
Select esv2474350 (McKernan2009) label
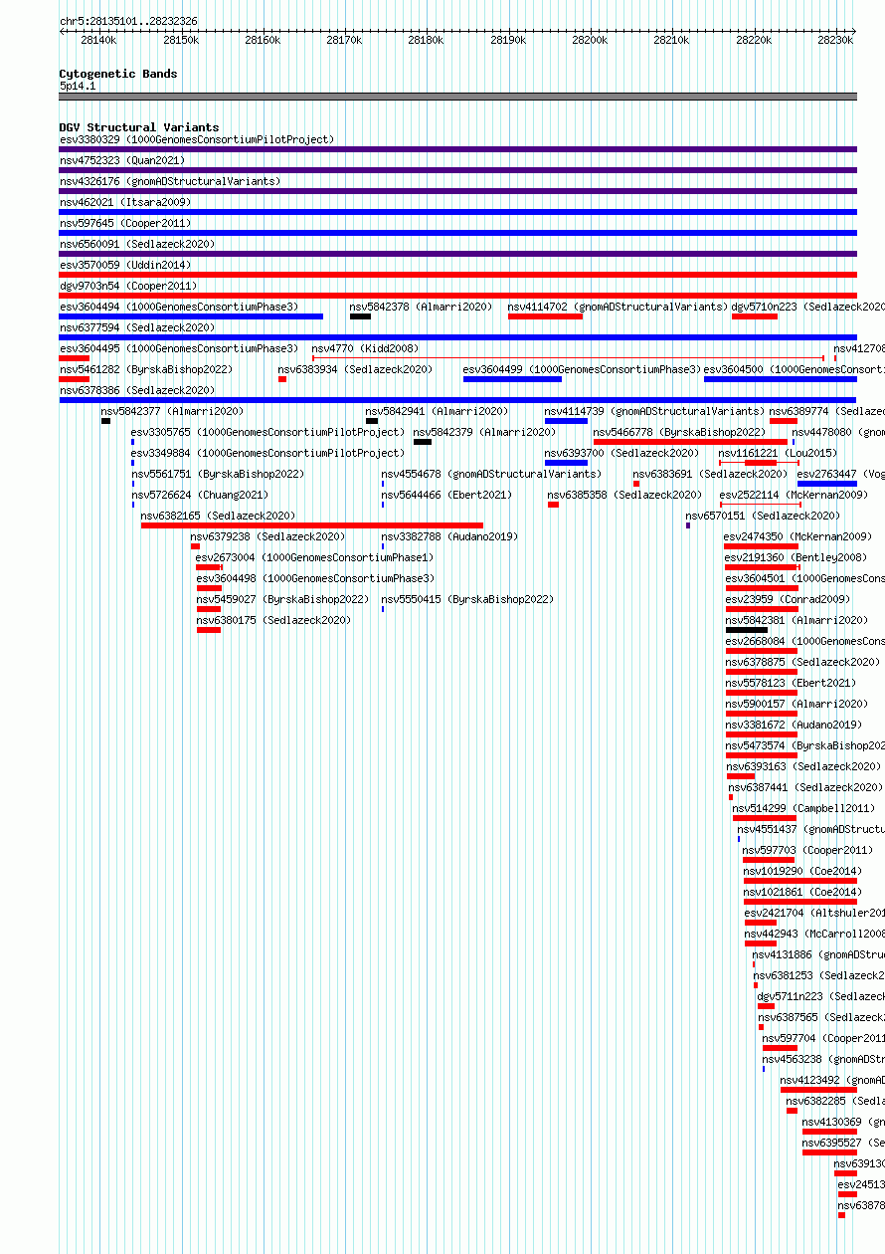798,536
